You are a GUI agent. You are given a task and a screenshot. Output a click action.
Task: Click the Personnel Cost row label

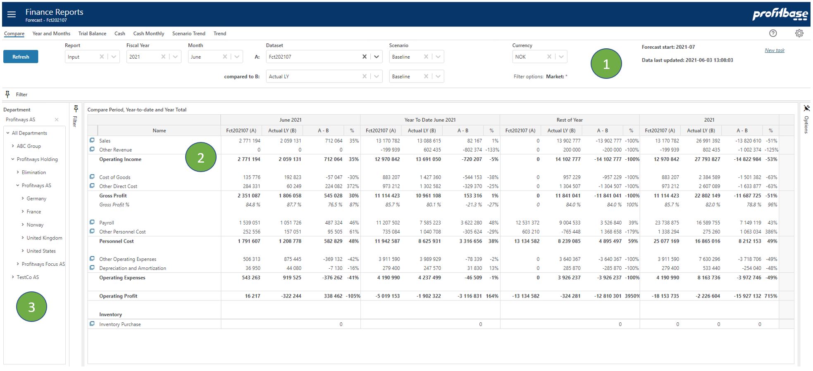coord(117,241)
